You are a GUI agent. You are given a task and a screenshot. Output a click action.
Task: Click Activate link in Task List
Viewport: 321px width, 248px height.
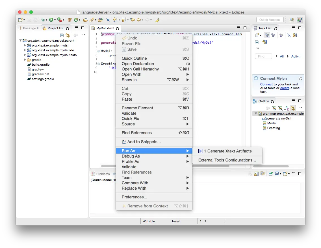(296, 56)
